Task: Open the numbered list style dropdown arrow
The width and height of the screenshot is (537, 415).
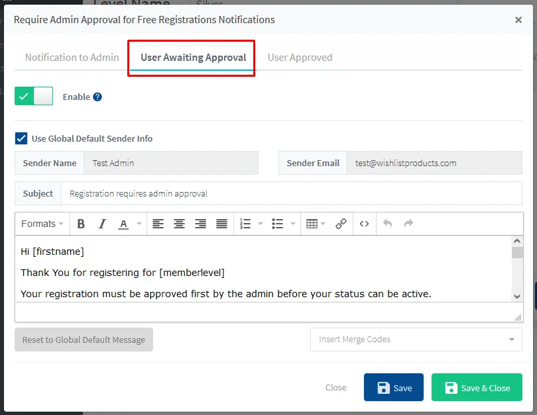Action: point(261,224)
